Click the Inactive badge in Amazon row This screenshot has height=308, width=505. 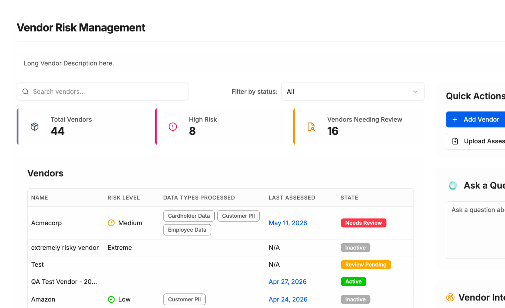pos(355,299)
